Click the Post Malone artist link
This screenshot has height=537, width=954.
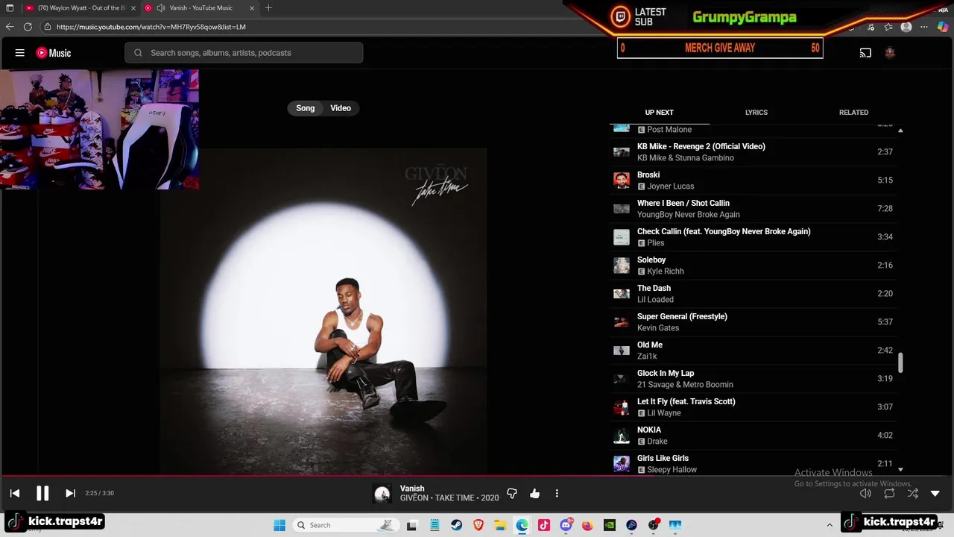[x=669, y=130]
